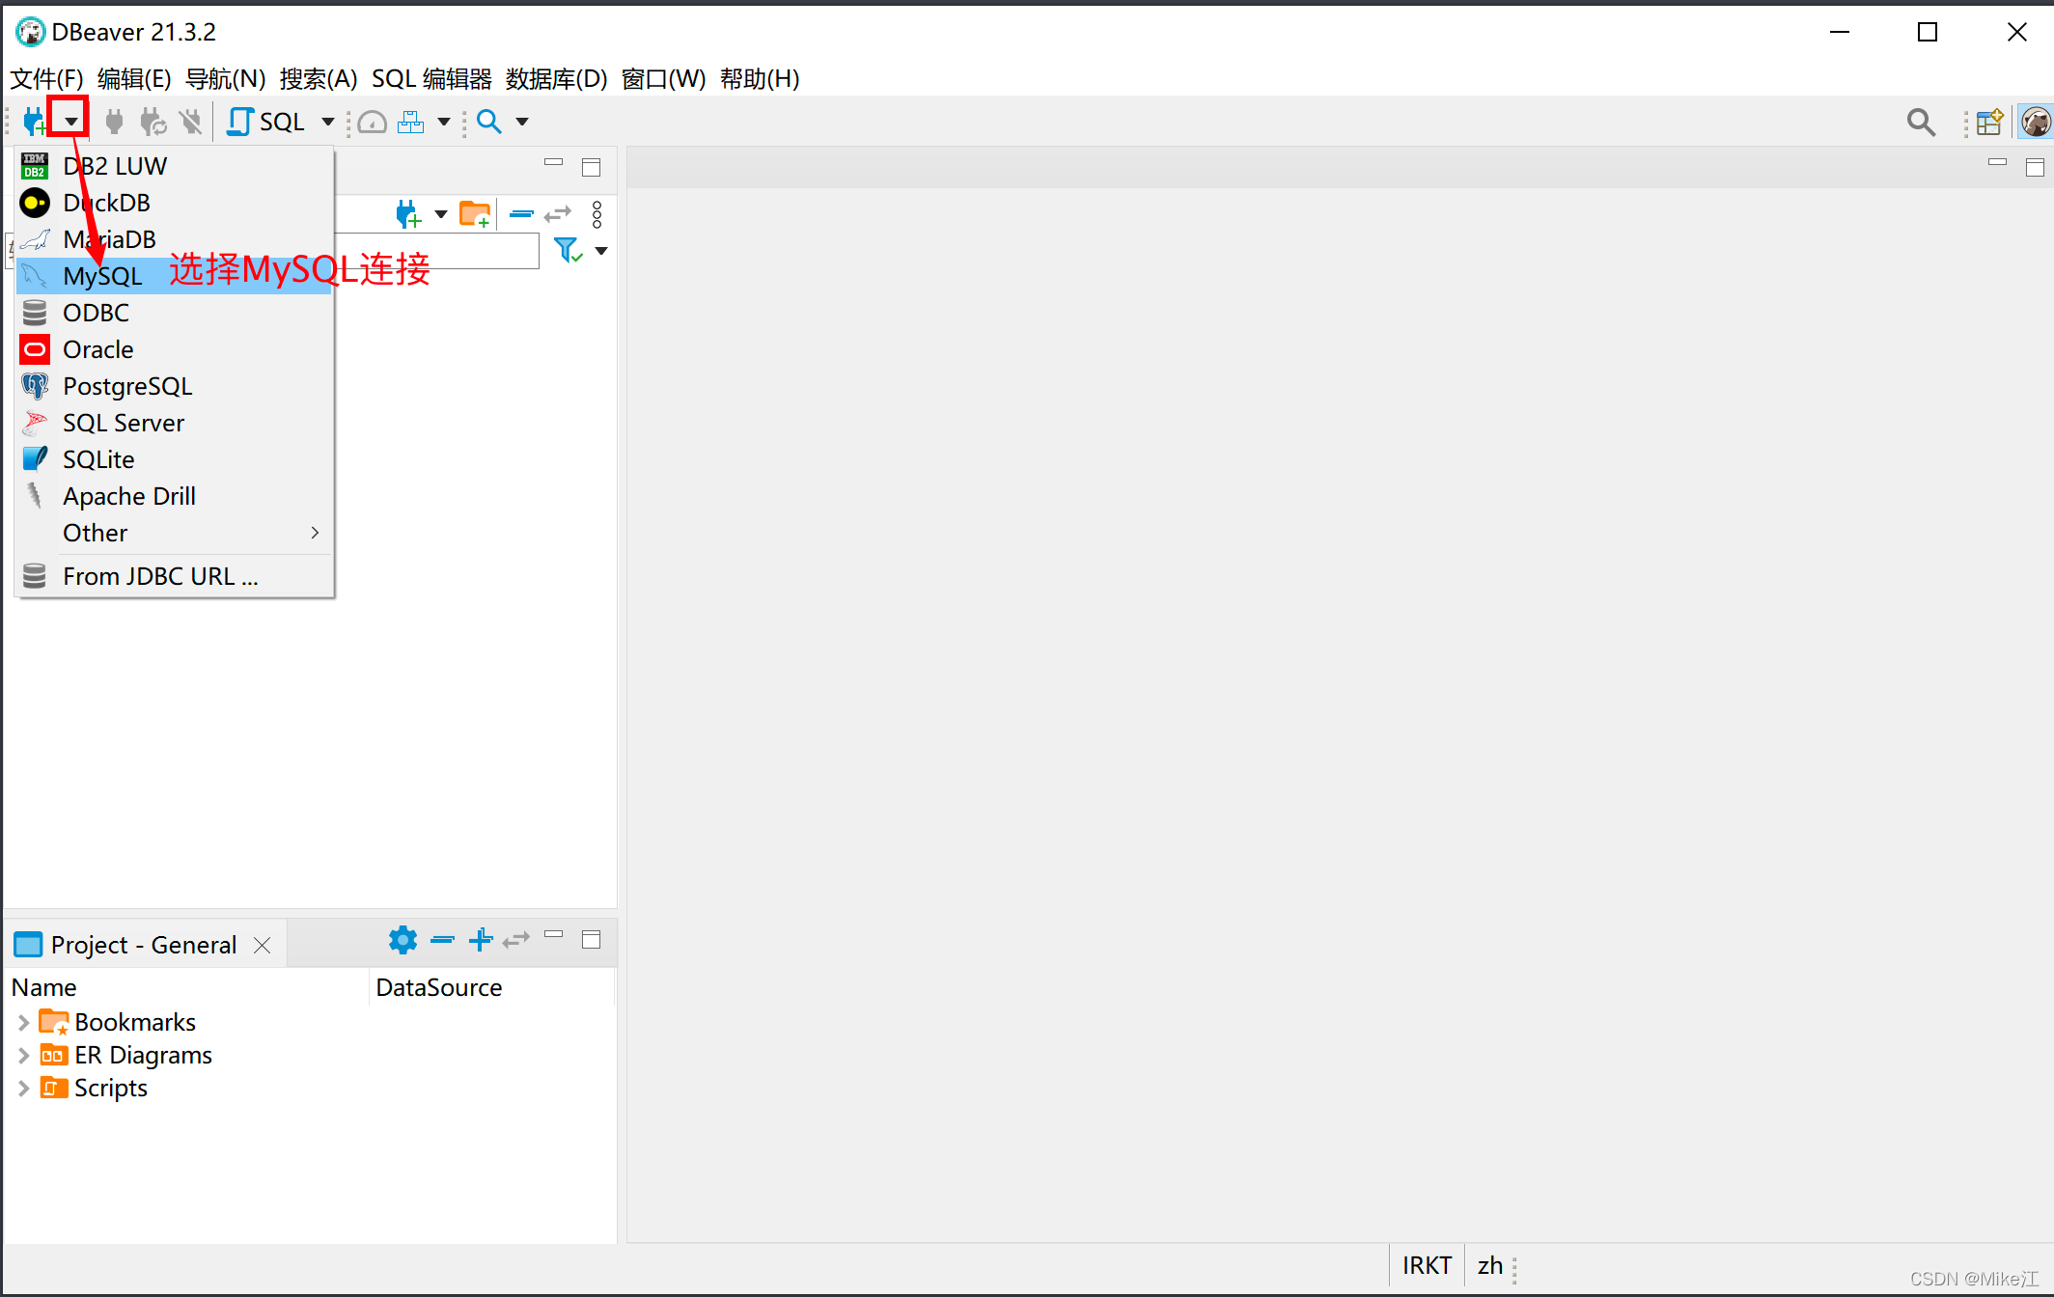This screenshot has height=1297, width=2054.
Task: Click the Connect plug icon in toolbar
Action: (115, 122)
